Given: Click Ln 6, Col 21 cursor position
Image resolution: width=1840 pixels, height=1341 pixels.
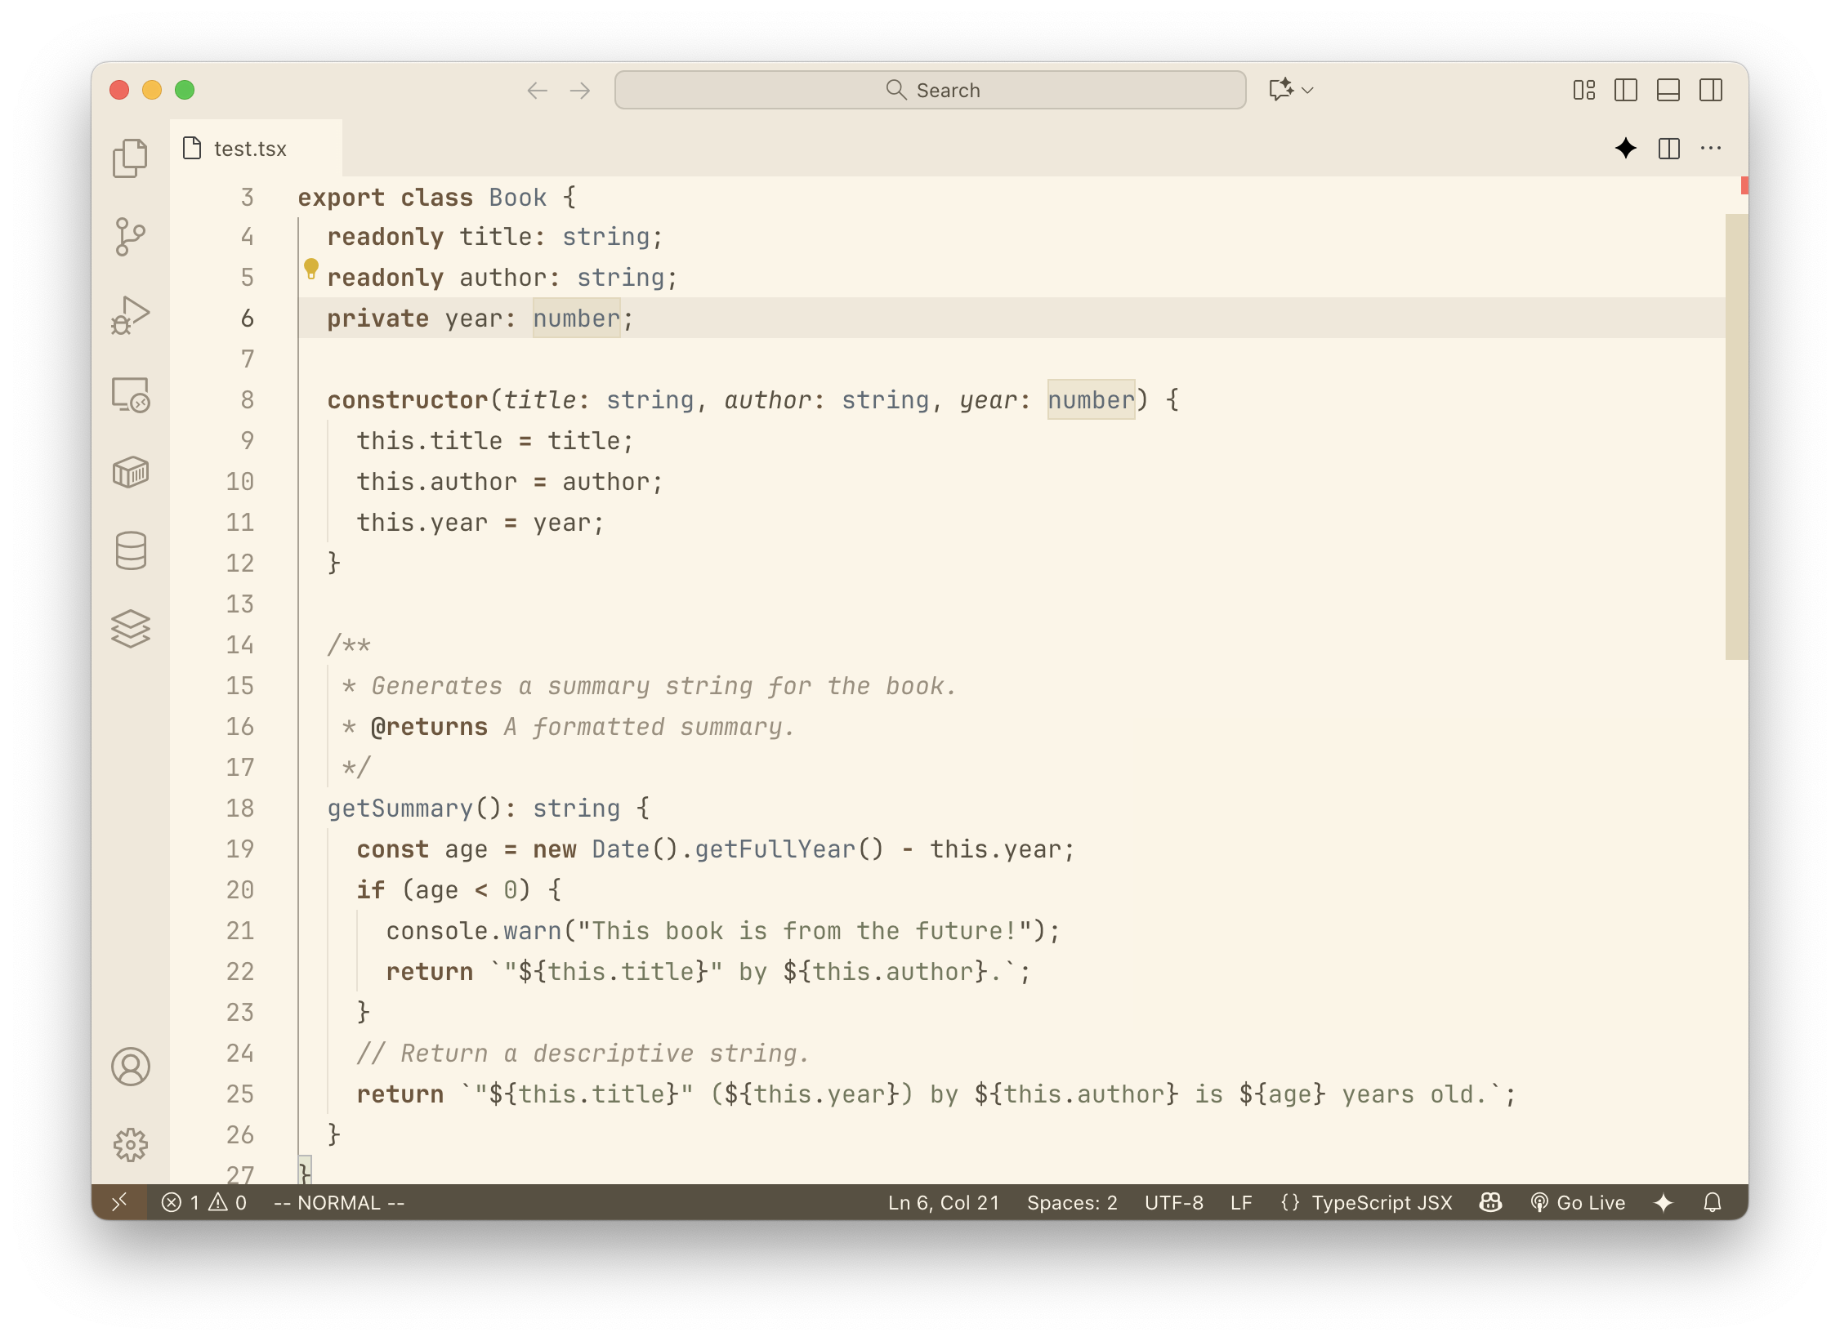Looking at the screenshot, I should tap(944, 1202).
